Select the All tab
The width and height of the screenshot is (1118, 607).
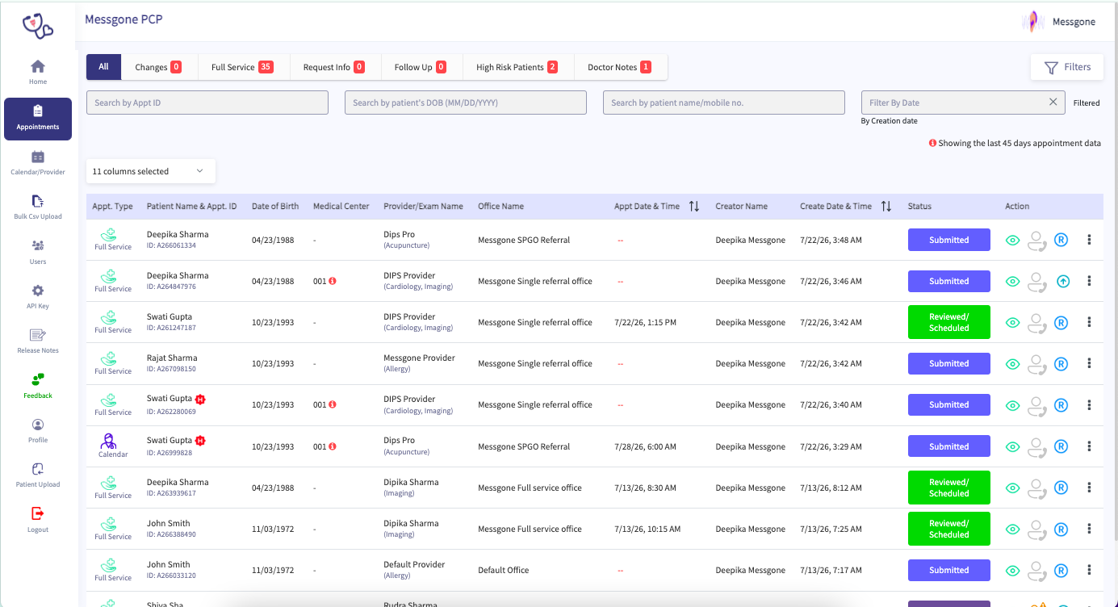point(103,67)
